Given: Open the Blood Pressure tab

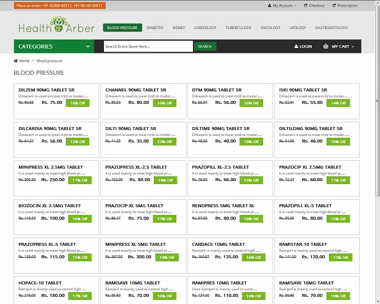Looking at the screenshot, I should 122,28.
